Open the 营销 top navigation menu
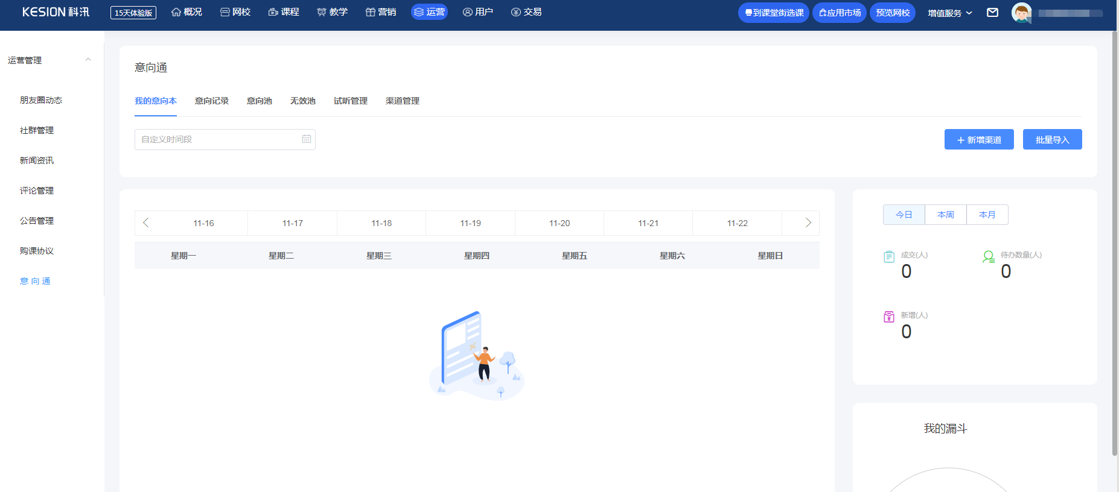 (381, 12)
